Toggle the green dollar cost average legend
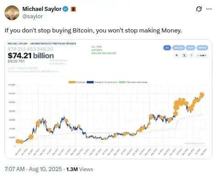 (133, 82)
